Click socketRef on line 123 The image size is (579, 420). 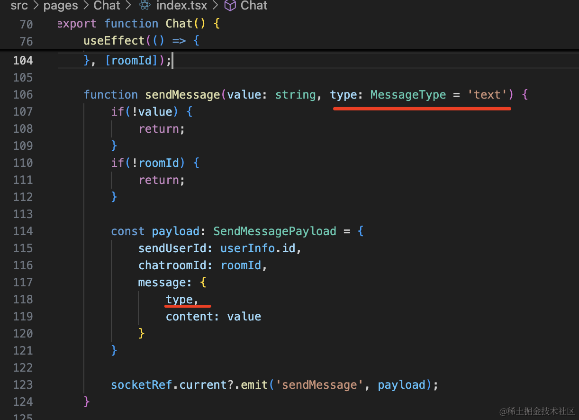click(x=138, y=384)
